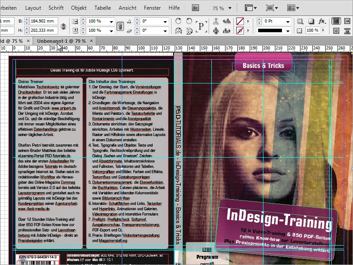Image resolution: width=353 pixels, height=265 pixels.
Task: Click the horizontal scale percentage icon
Action: tap(75, 21)
